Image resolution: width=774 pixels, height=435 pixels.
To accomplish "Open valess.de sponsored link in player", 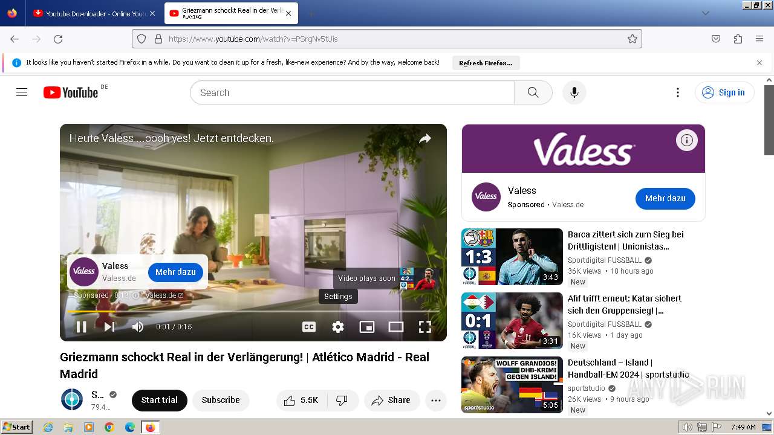I will coord(164,295).
